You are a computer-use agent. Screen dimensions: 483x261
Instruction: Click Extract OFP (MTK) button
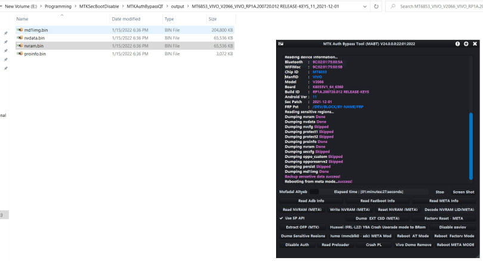pyautogui.click(x=302, y=227)
